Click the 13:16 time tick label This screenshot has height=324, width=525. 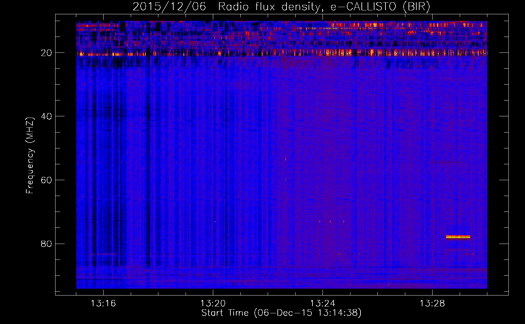point(103,303)
